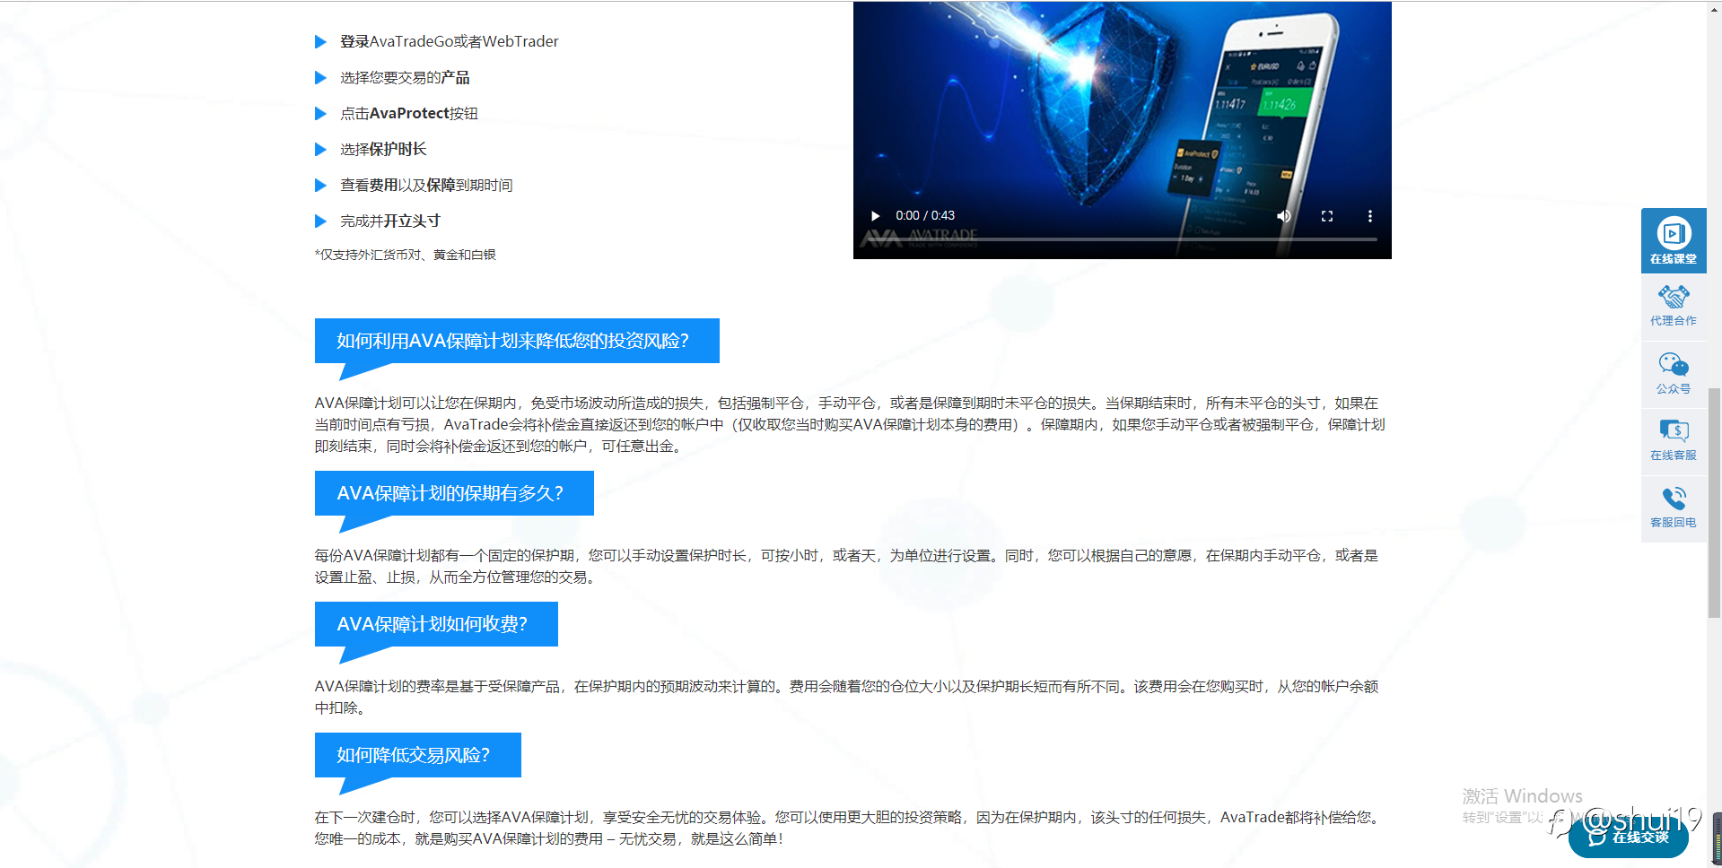Open 在线课堂 sidebar icon

coord(1674,240)
